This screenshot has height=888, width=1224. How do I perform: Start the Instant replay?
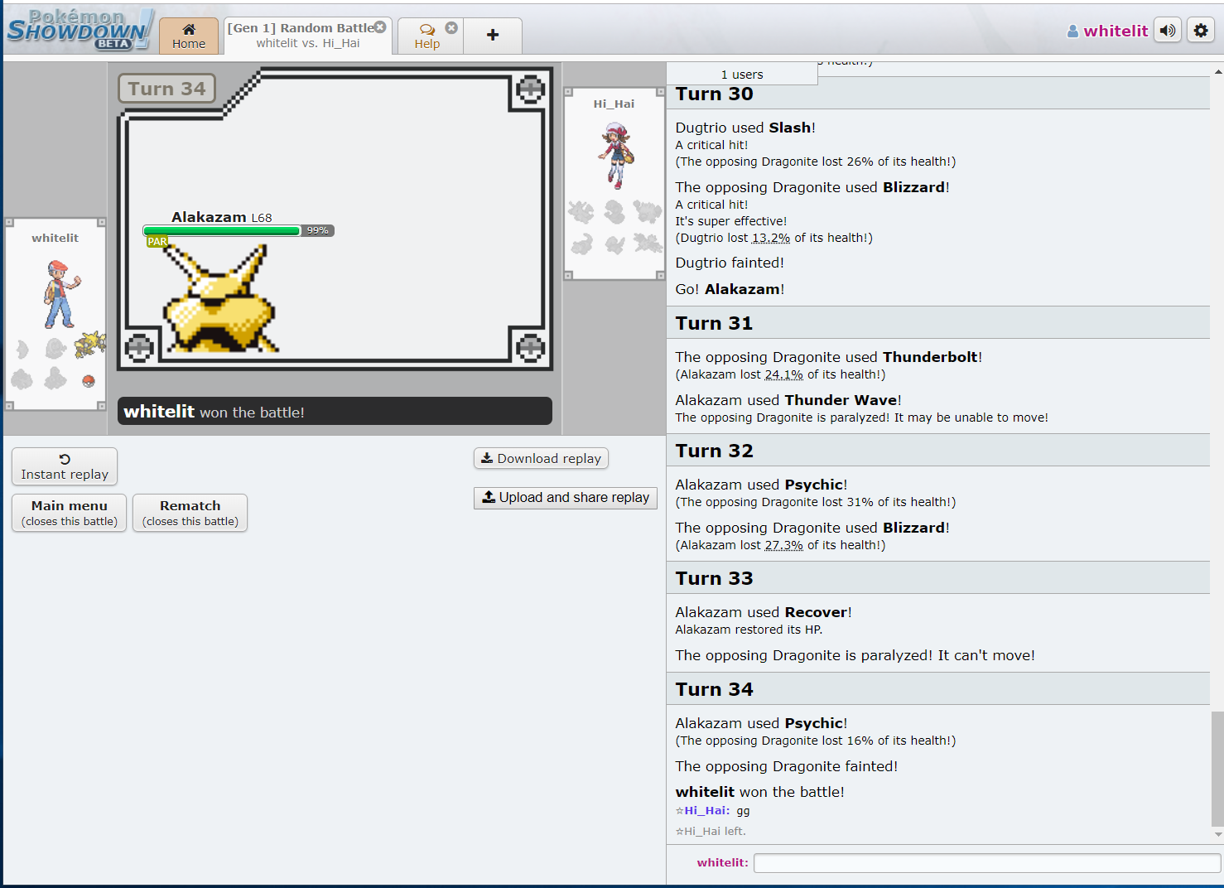pos(65,466)
